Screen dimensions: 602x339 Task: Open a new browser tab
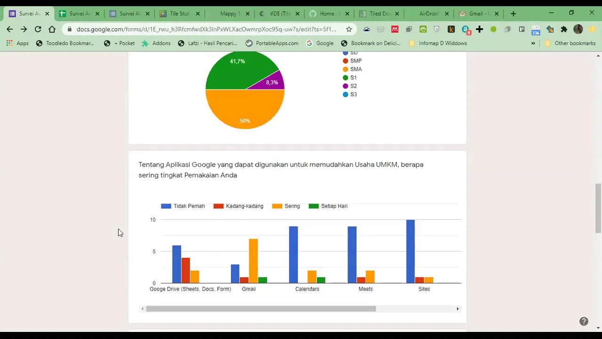coord(513,14)
